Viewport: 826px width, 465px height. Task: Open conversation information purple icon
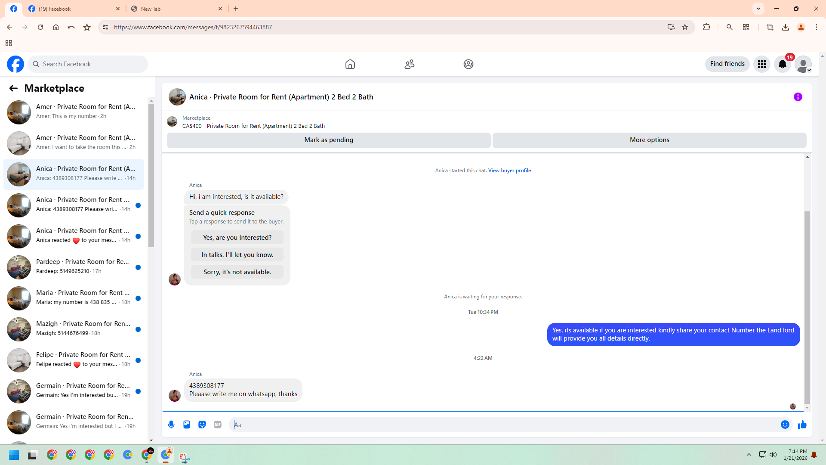[798, 97]
